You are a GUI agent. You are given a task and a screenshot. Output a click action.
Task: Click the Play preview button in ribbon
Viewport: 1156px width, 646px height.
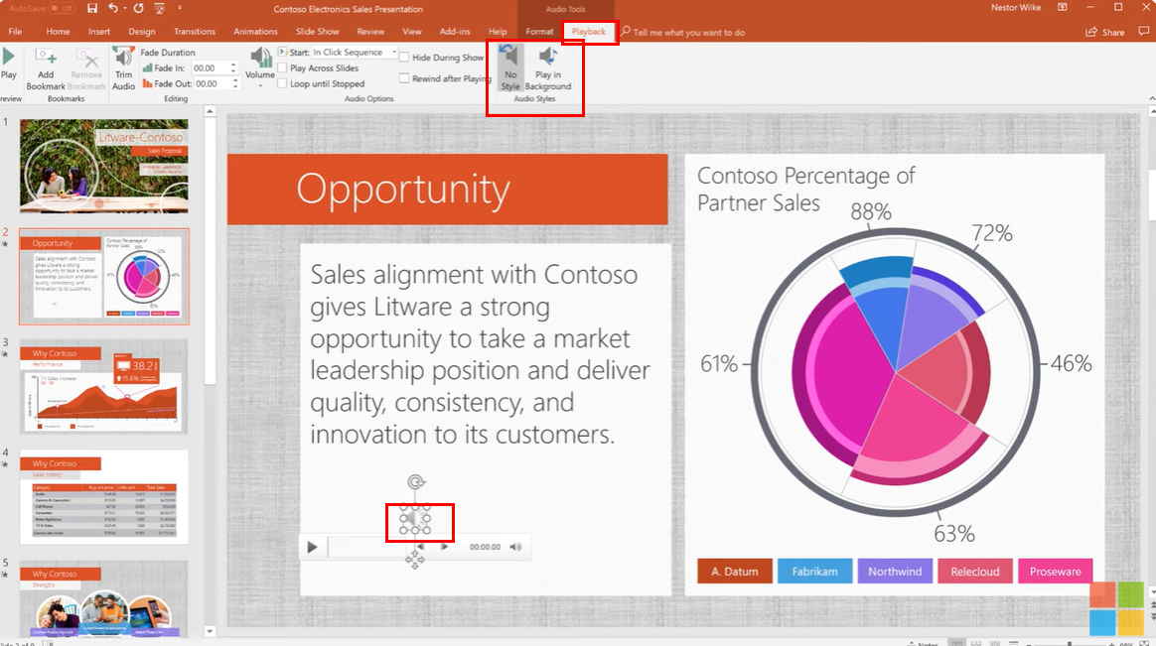[x=9, y=64]
